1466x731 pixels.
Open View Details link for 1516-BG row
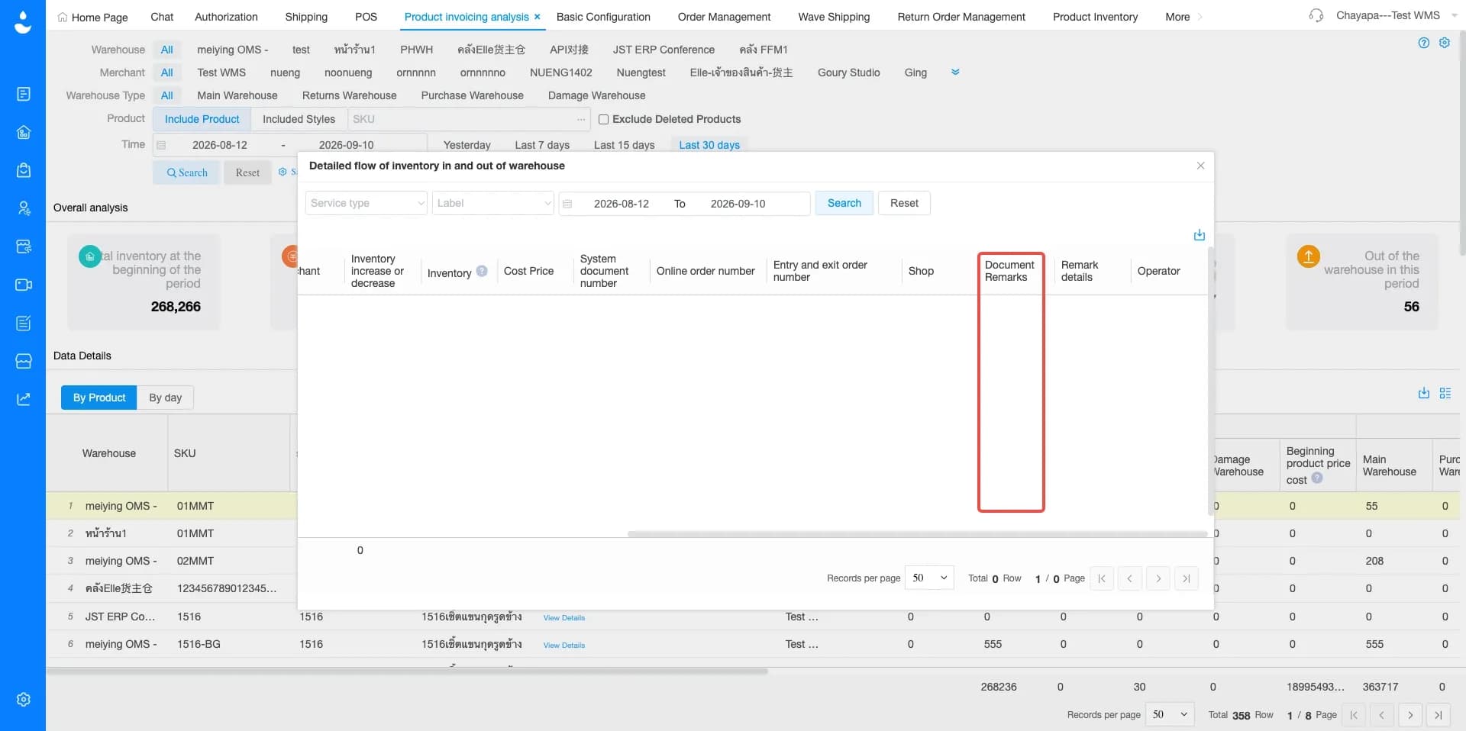[563, 645]
